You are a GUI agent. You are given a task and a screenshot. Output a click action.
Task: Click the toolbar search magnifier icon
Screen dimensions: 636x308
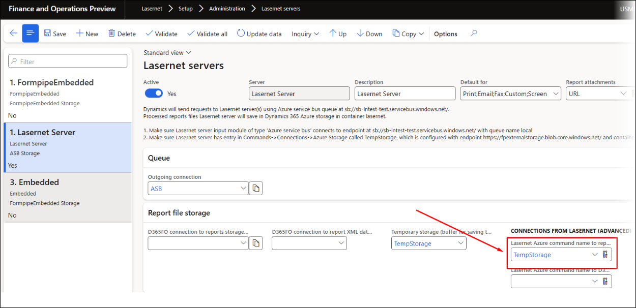(x=474, y=34)
